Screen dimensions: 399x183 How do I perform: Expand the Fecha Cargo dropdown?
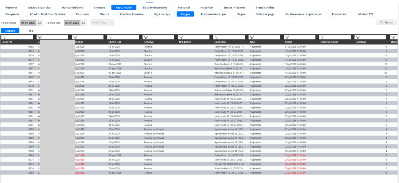(102, 23)
